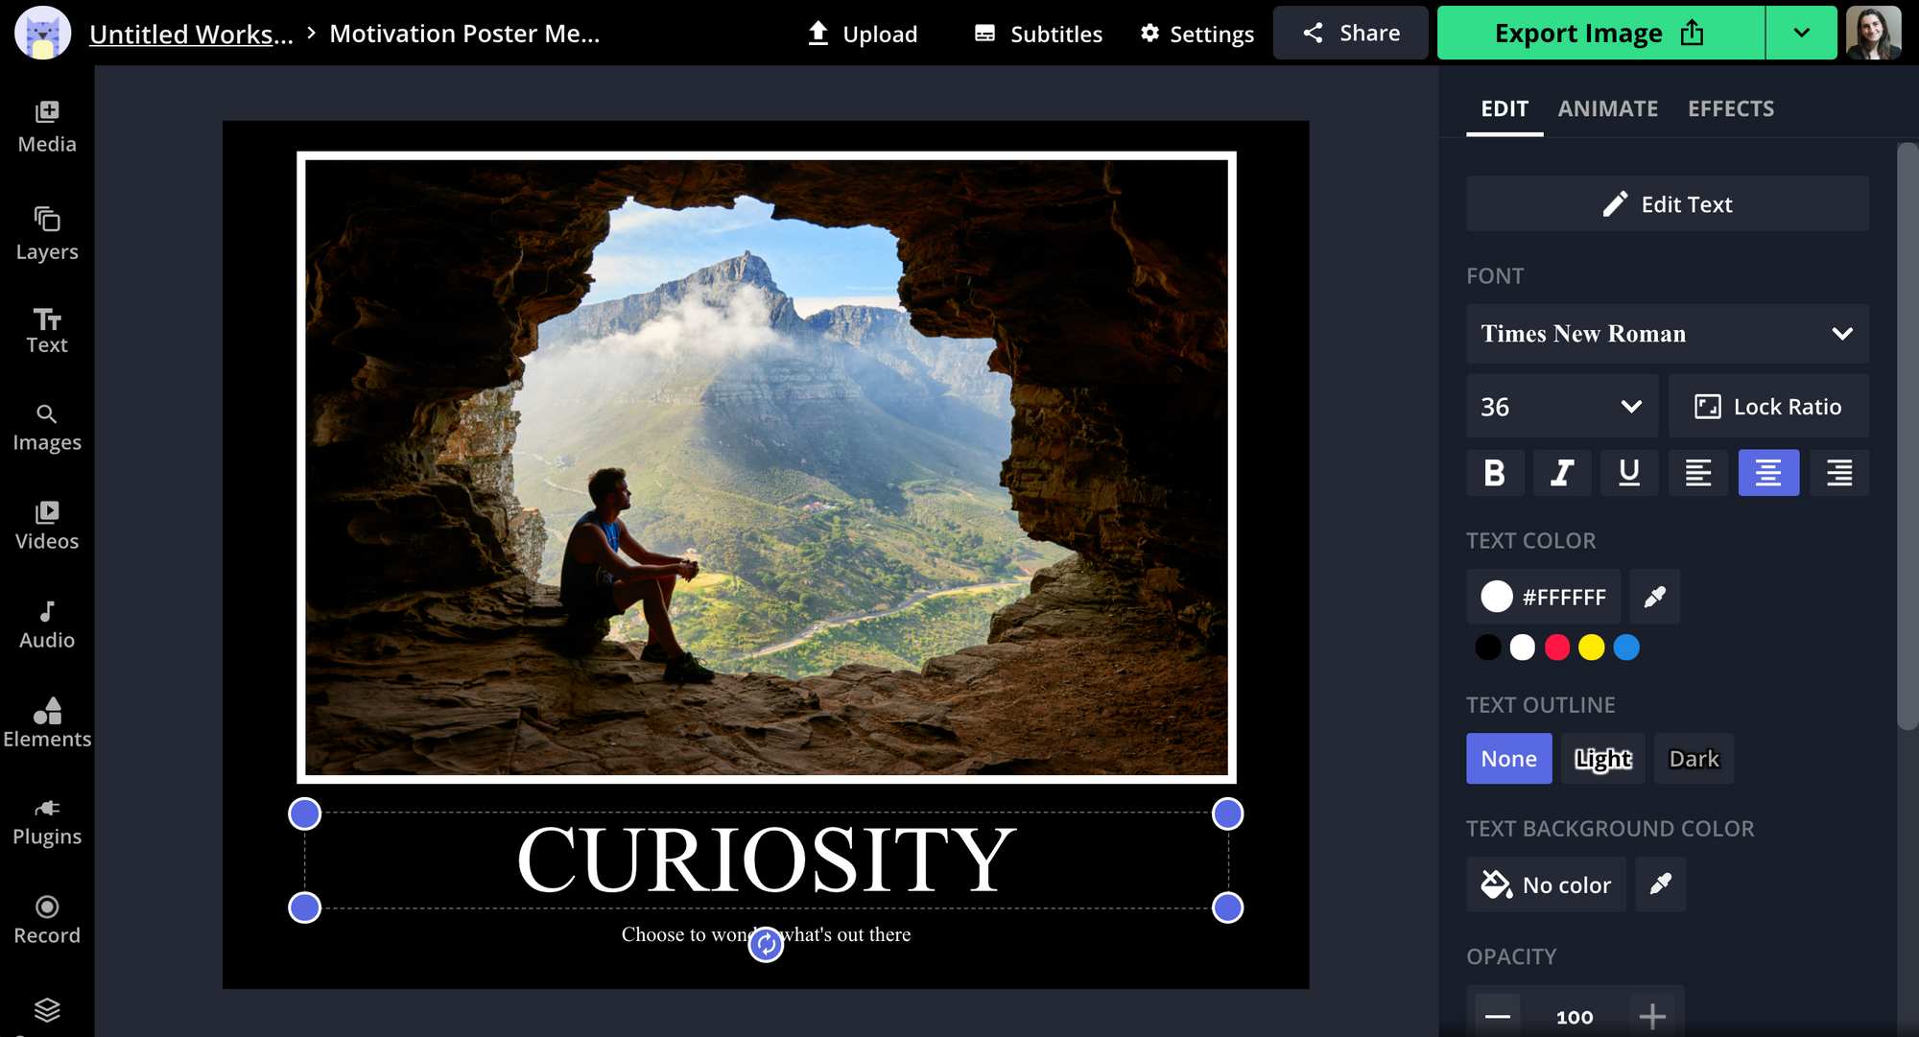Open the font size 36 dropdown
Image resolution: width=1919 pixels, height=1037 pixels.
coord(1561,407)
